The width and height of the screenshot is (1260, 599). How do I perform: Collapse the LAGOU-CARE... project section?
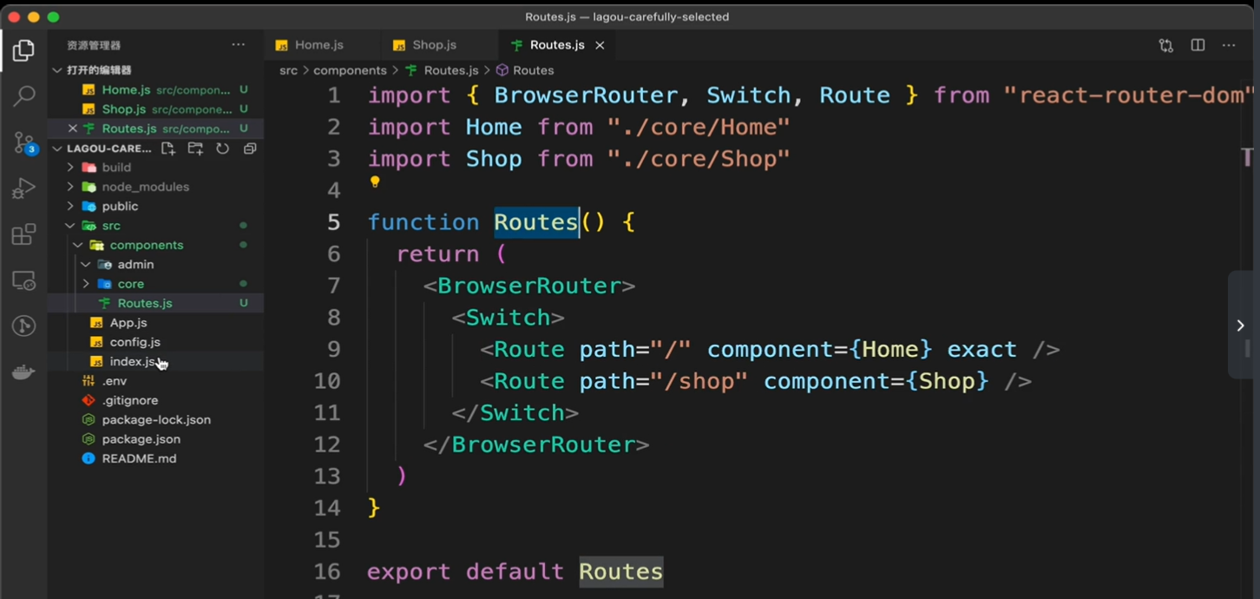point(57,148)
